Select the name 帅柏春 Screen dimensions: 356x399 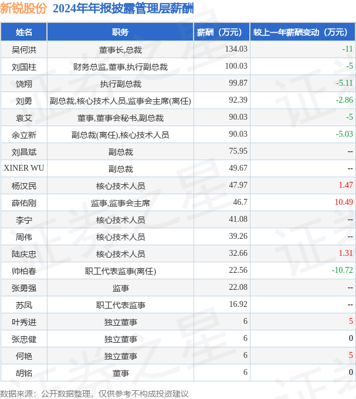pyautogui.click(x=24, y=271)
